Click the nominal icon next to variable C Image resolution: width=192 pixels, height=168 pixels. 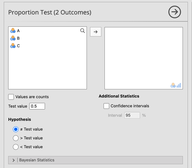pyautogui.click(x=13, y=46)
